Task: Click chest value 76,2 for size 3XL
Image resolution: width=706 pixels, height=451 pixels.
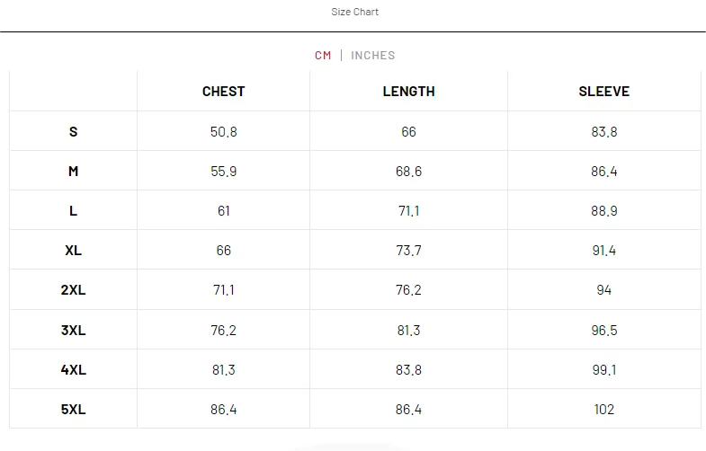Action: pyautogui.click(x=223, y=330)
